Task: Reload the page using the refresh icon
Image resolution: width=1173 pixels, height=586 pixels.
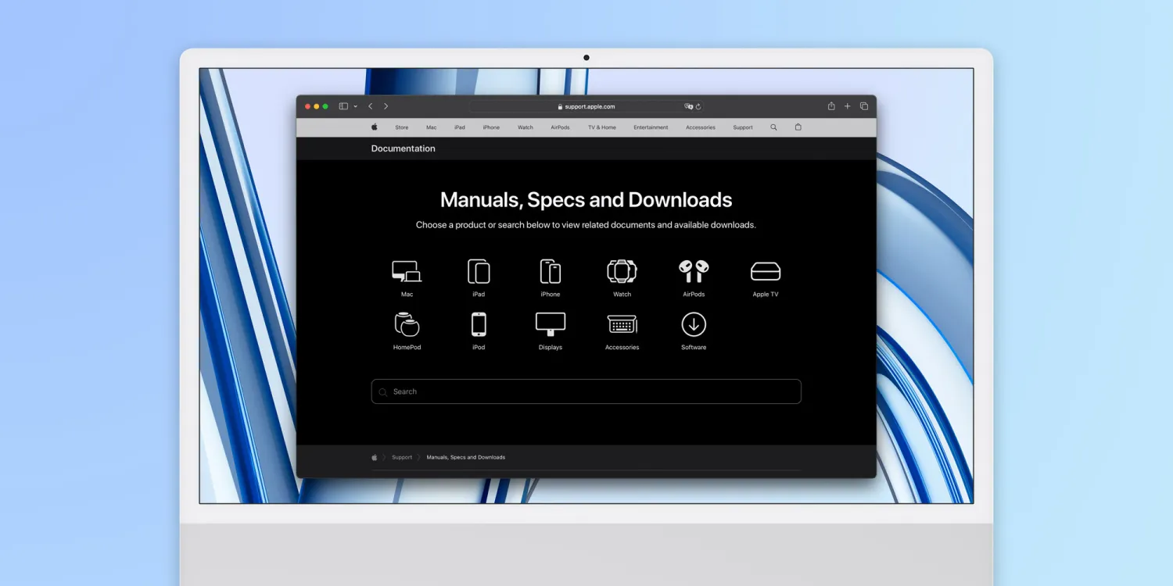Action: [698, 106]
